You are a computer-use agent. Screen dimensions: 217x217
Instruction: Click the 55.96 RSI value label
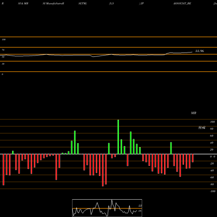[x=200, y=51]
